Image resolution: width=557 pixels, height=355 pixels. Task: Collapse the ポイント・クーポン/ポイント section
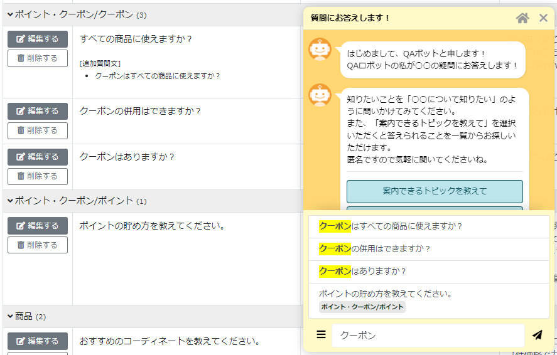pyautogui.click(x=10, y=201)
